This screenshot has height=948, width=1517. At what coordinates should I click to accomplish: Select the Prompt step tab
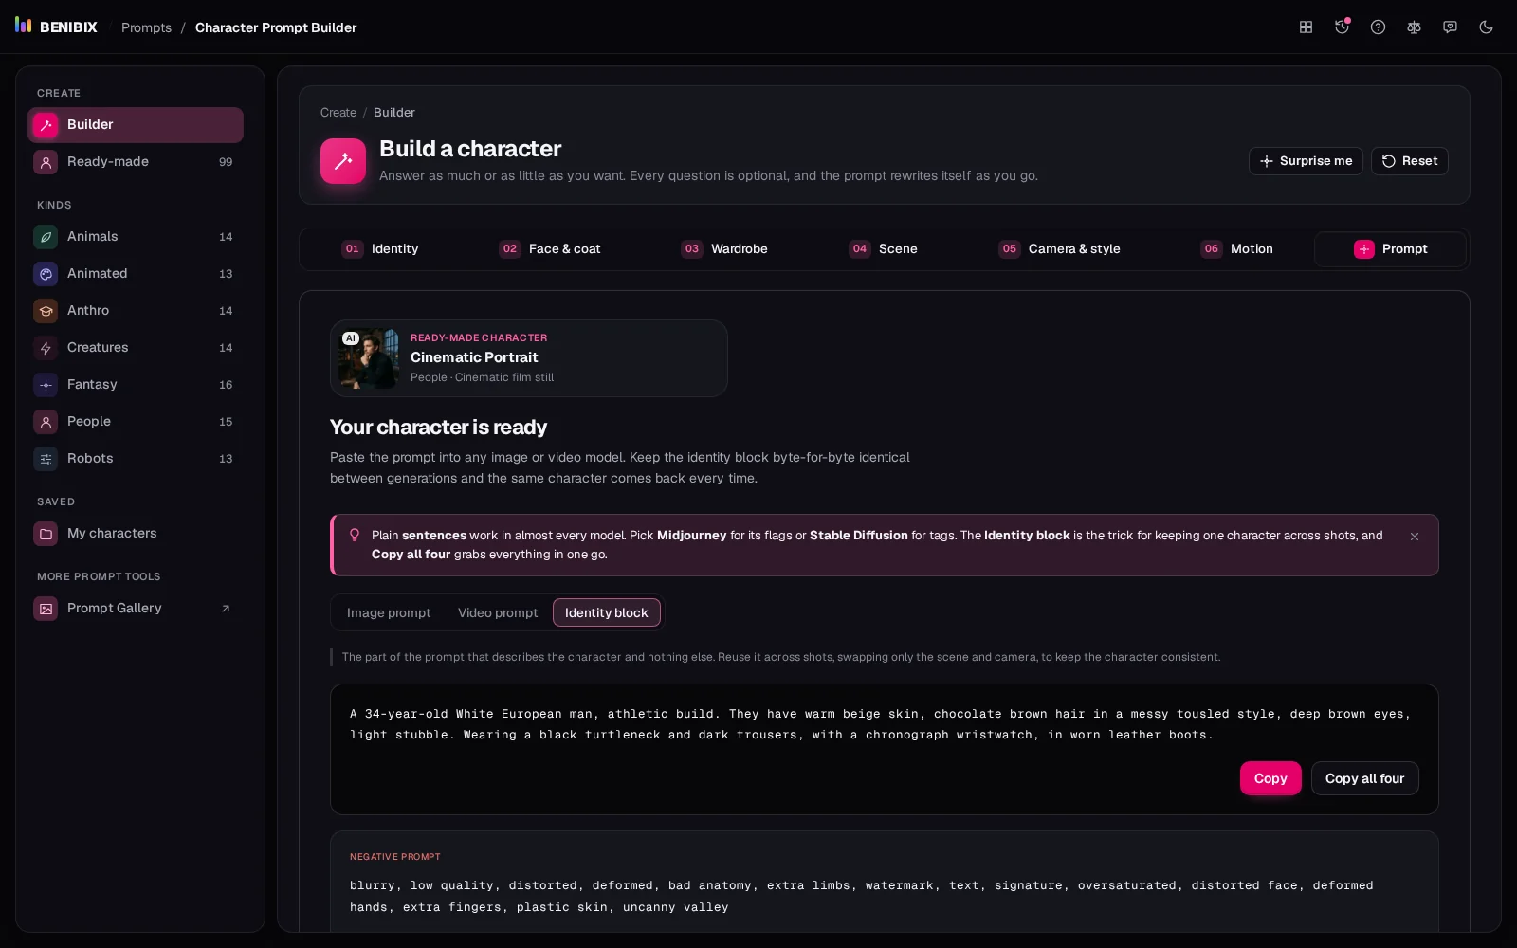pyautogui.click(x=1390, y=249)
